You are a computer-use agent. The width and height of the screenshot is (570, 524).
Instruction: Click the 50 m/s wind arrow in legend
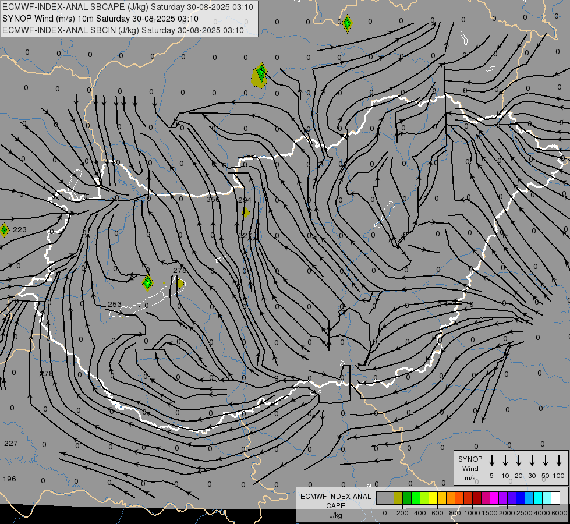(x=546, y=461)
